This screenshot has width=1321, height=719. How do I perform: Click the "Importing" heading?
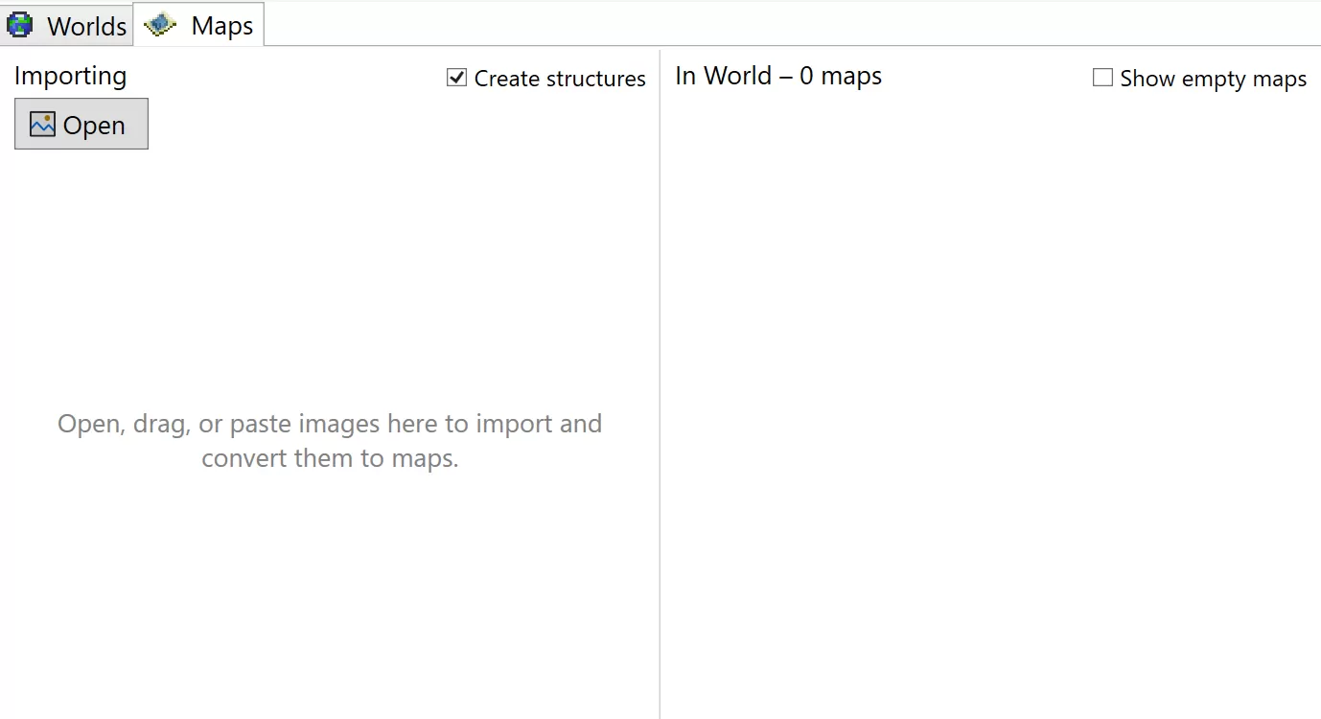pos(70,76)
